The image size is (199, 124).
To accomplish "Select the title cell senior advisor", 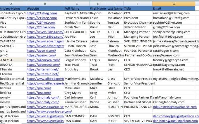I will pos(138,27).
